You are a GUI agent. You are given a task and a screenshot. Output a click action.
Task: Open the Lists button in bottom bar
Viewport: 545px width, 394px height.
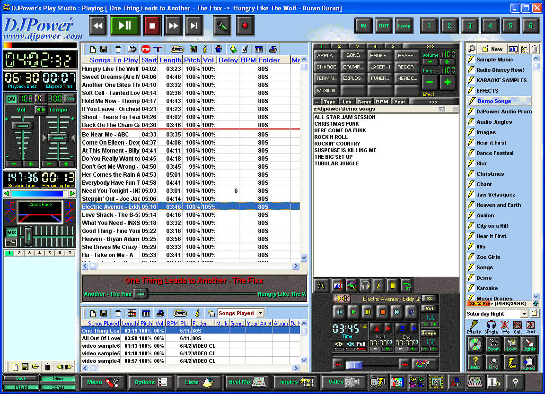pos(199,382)
